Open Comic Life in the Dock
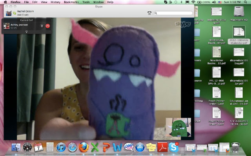The width and height of the screenshot is (251, 156). pyautogui.click(x=129, y=147)
